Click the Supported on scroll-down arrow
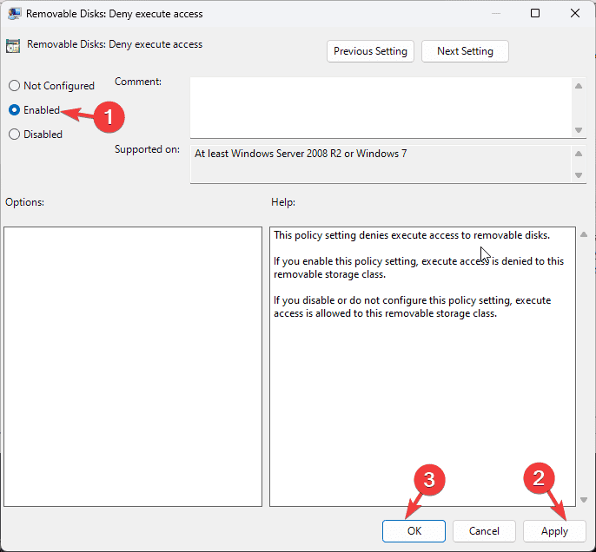The height and width of the screenshot is (552, 596). 579,175
